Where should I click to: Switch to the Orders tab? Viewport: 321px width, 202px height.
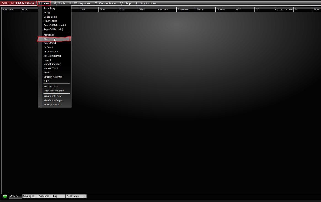pyautogui.click(x=15, y=196)
